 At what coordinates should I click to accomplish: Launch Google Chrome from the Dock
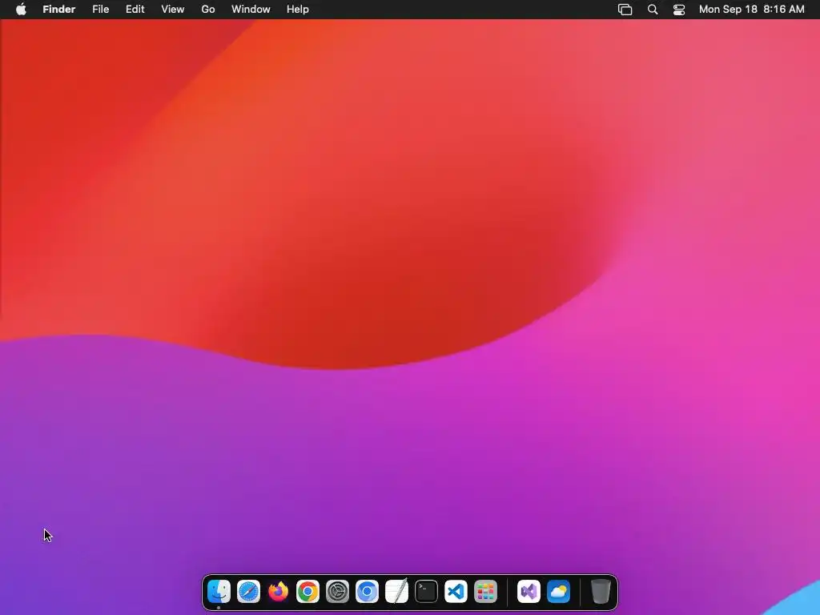pos(307,592)
